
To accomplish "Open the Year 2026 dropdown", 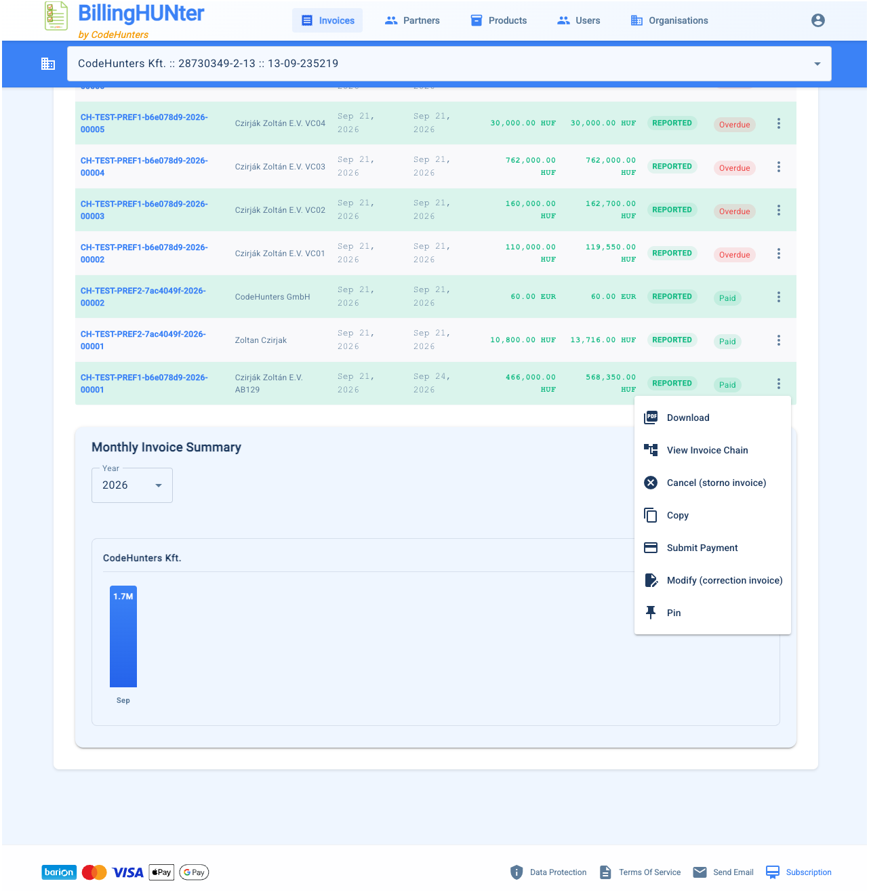I will pyautogui.click(x=132, y=485).
